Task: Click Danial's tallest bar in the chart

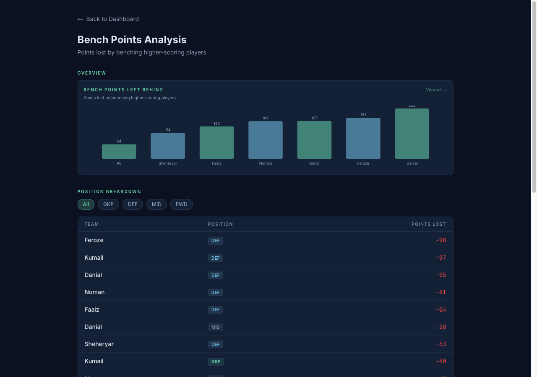Action: coord(412,133)
